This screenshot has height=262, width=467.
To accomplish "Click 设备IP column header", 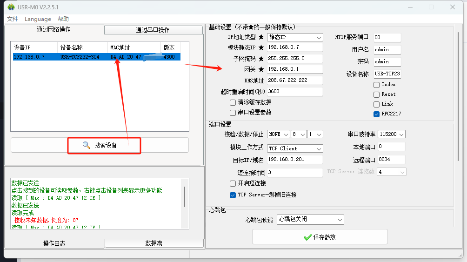I will click(34, 47).
